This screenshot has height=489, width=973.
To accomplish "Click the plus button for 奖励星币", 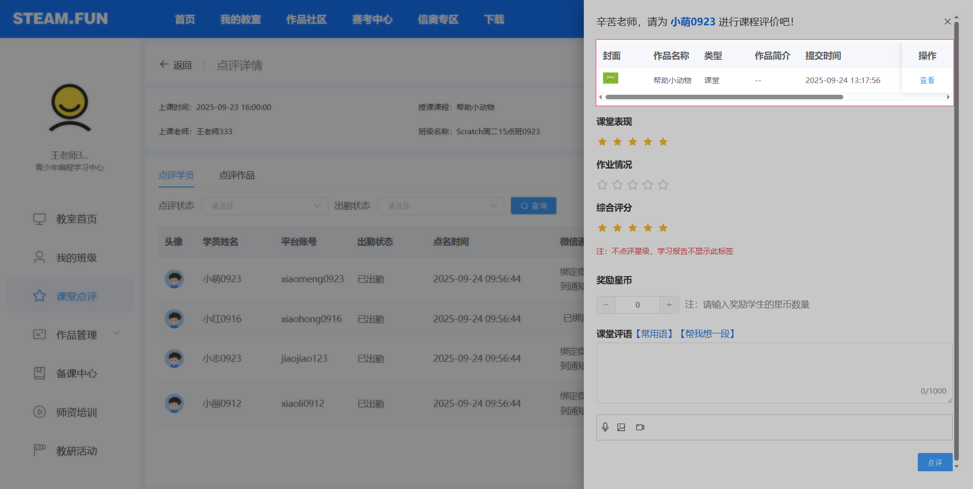I will (x=669, y=305).
